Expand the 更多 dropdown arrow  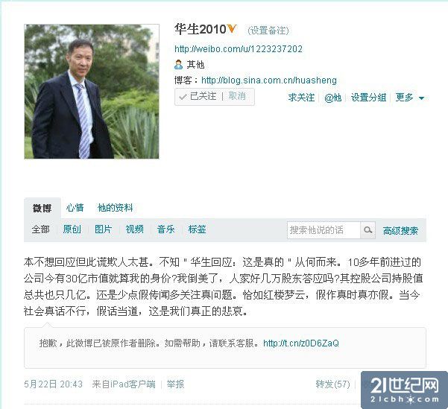coord(421,98)
